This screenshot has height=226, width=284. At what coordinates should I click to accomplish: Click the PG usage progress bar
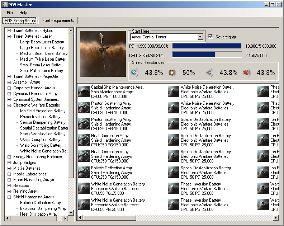coord(207,46)
